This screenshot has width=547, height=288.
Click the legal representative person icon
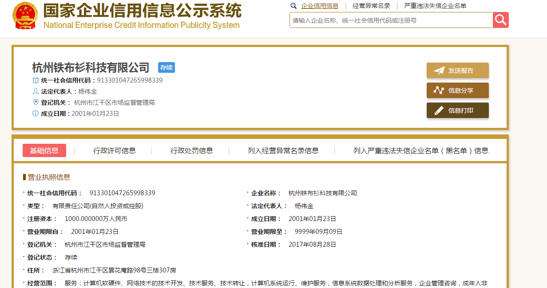click(36, 91)
